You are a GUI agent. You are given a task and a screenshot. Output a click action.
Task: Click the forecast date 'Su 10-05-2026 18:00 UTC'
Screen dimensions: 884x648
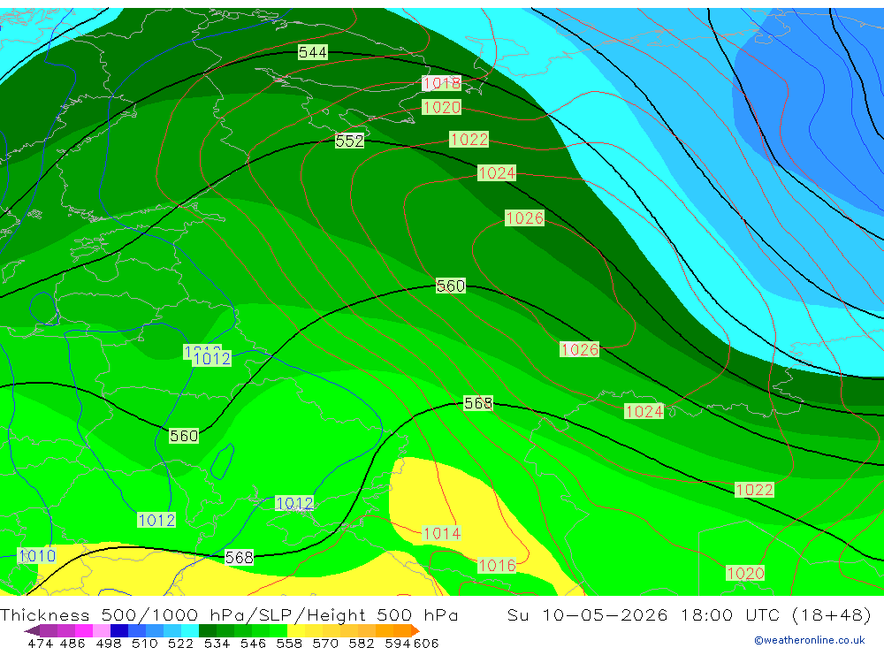point(645,614)
